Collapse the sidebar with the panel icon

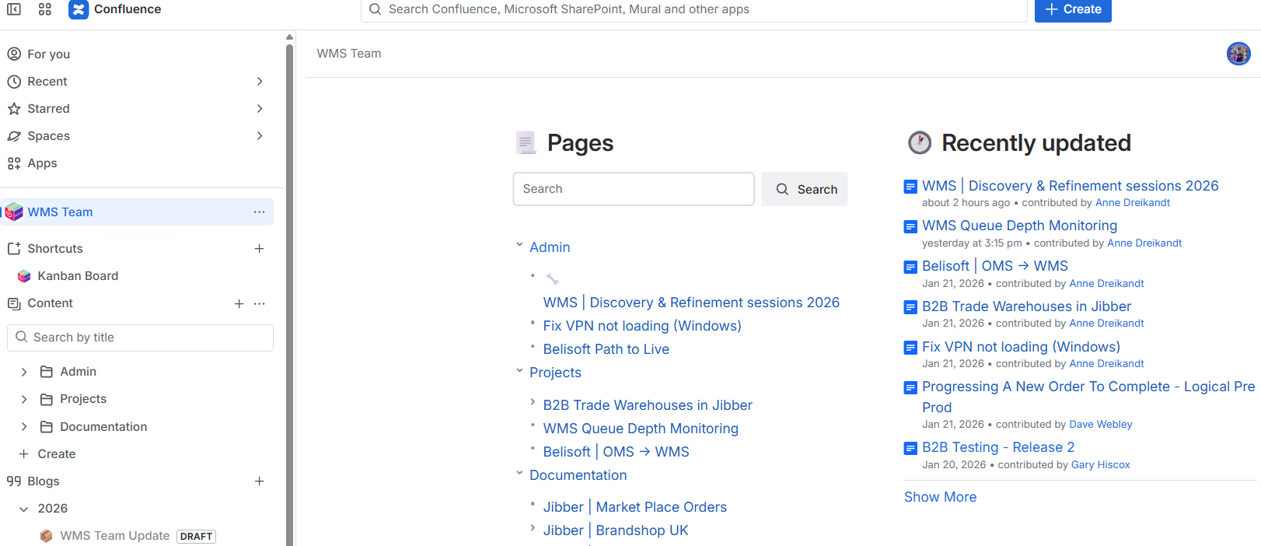[14, 9]
